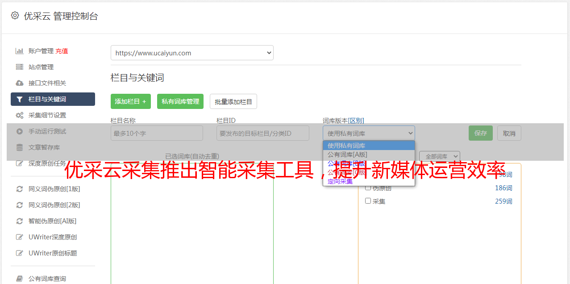570x284 pixels.
Task: Click the play icon for 手动运行测试
Action: click(x=20, y=131)
